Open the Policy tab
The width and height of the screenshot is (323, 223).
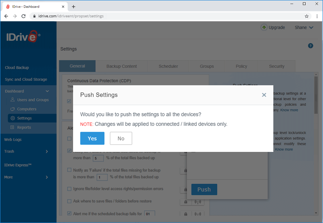(241, 66)
